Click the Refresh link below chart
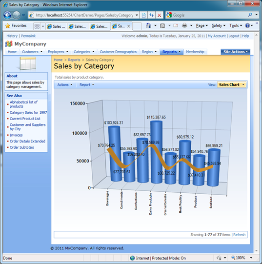Viewport: 262px width, 264px height. pyautogui.click(x=239, y=235)
